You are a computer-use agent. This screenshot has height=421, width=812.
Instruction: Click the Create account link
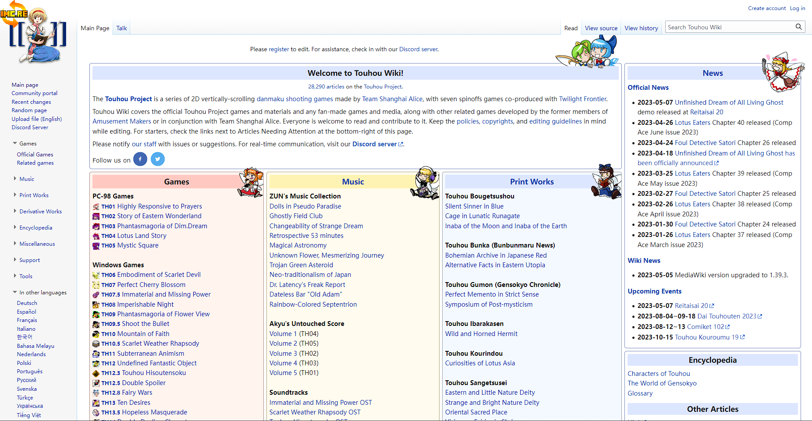tap(766, 8)
